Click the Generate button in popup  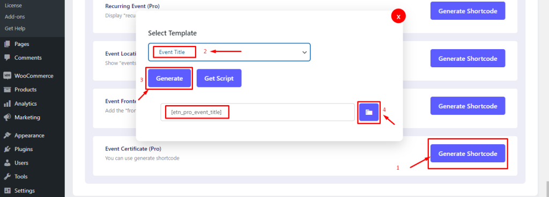coord(169,78)
